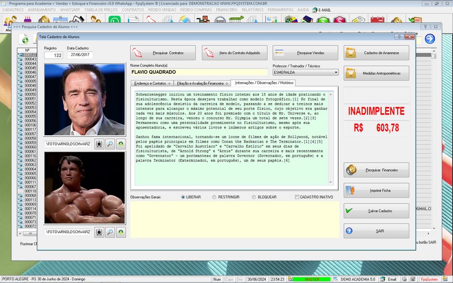Click the top student portrait photo
Screen dimensions: 453x283
tap(84, 100)
